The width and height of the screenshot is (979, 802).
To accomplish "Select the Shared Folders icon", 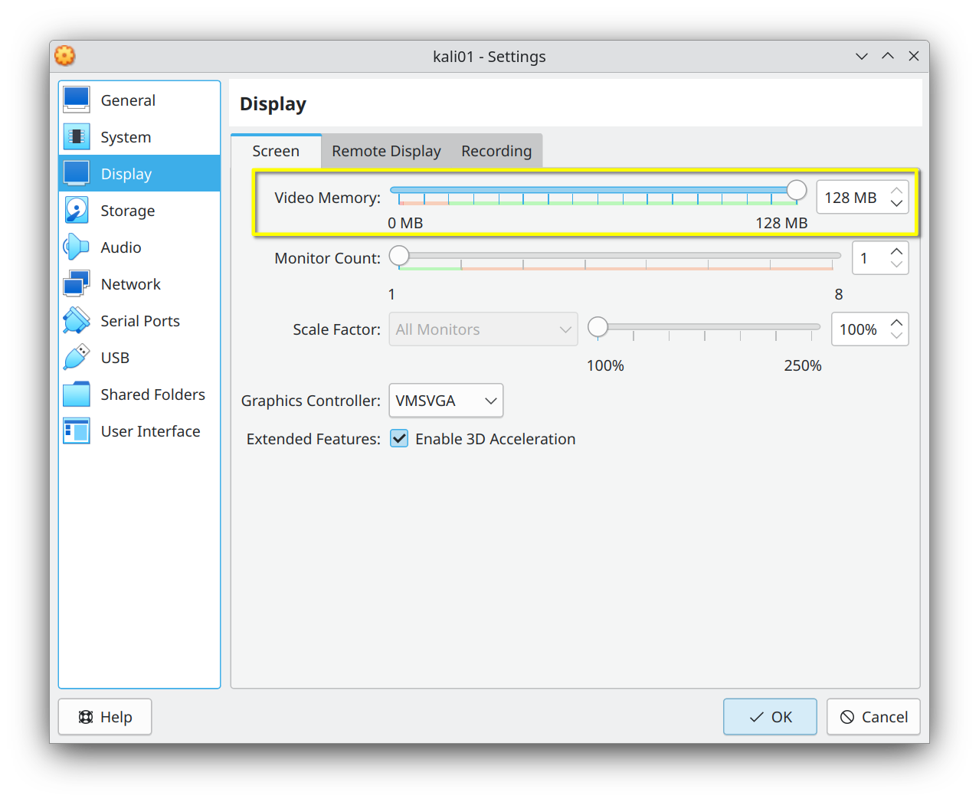I will tap(77, 394).
